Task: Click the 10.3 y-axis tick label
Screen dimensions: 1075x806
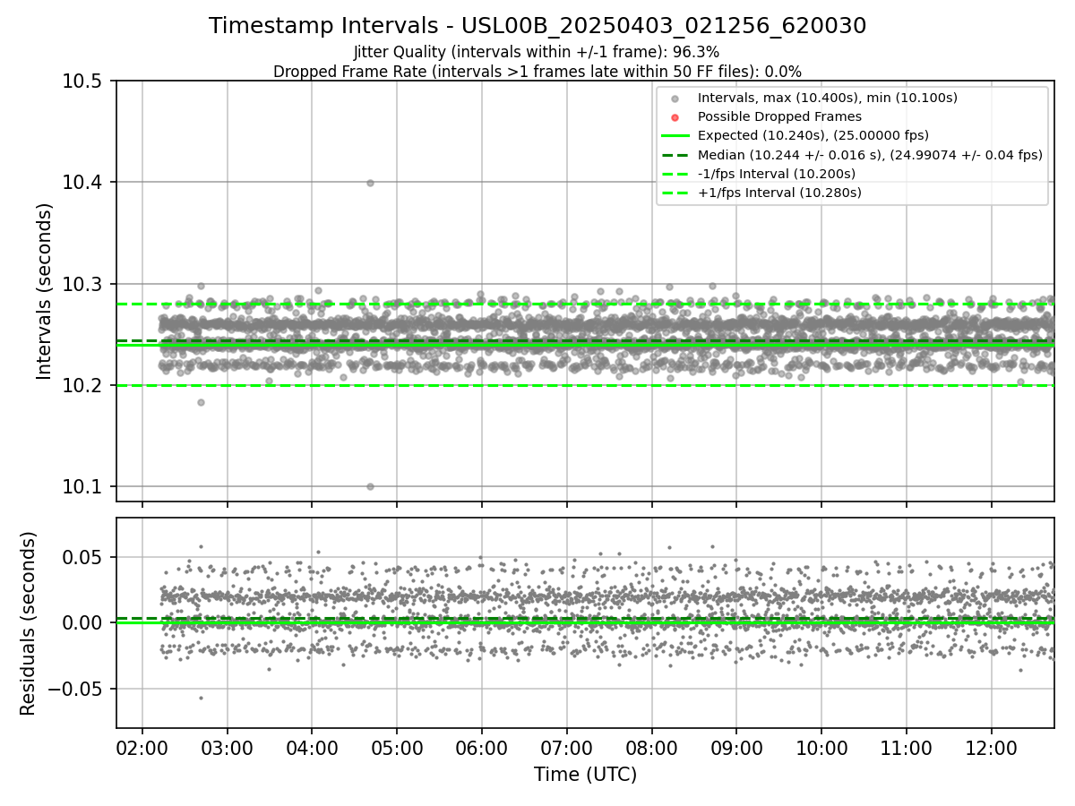Action: [x=84, y=285]
